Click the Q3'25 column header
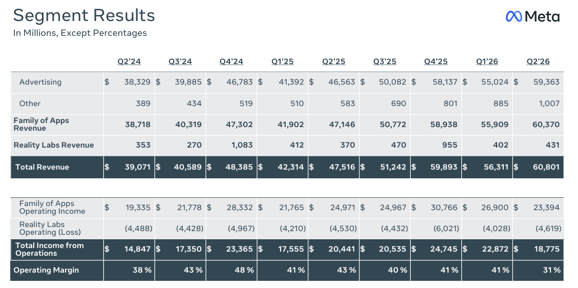 coord(384,61)
